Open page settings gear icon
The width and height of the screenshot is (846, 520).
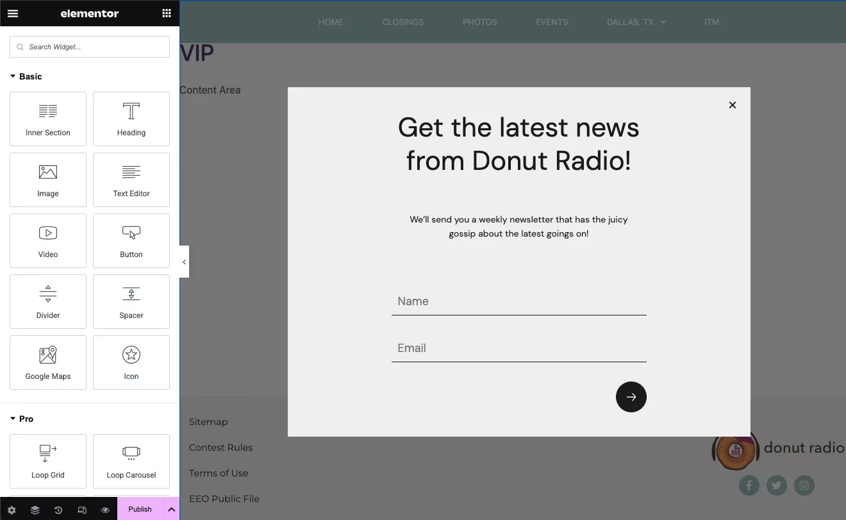(12, 510)
